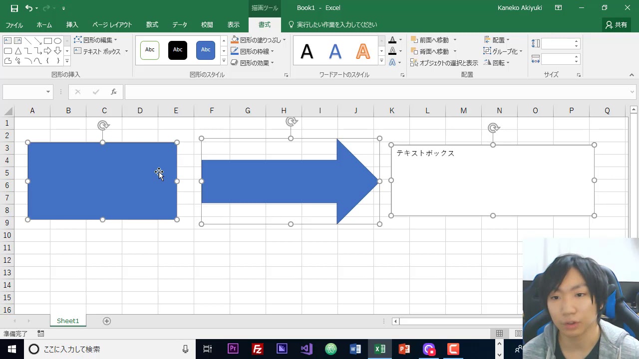This screenshot has height=359, width=639.
Task: Select the triangle shape in gallery
Action: pos(18,51)
